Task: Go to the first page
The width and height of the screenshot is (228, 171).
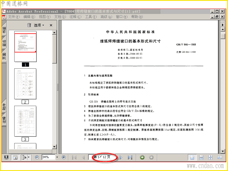Action: point(74,158)
